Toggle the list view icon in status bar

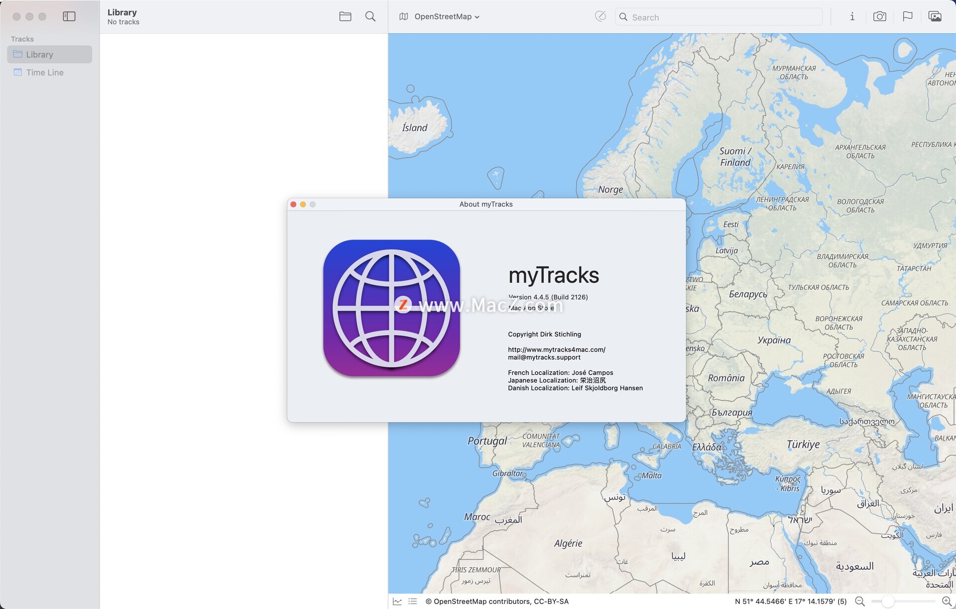412,602
